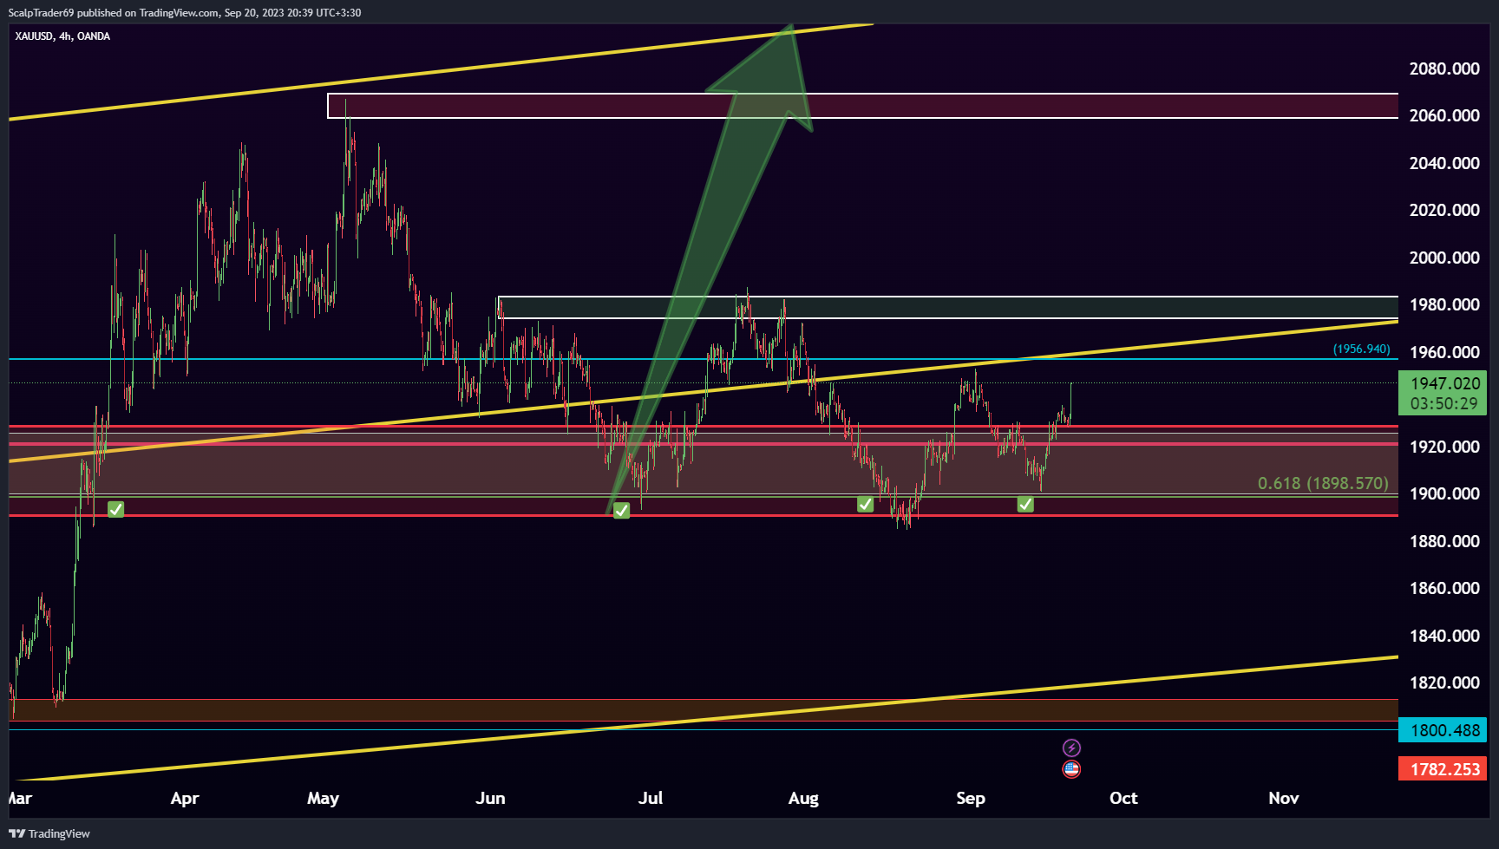1499x849 pixels.
Task: Click the TradingView logo in the footer
Action: coord(49,833)
